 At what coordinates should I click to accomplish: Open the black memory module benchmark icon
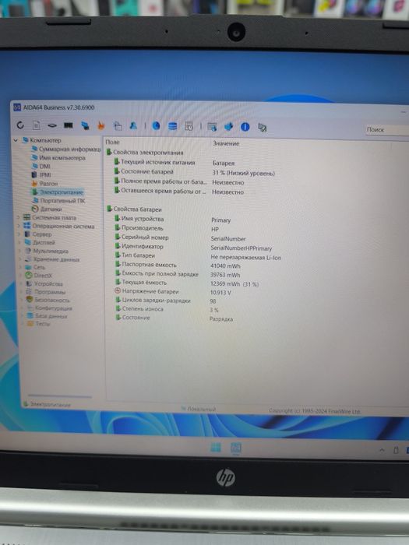click(69, 125)
